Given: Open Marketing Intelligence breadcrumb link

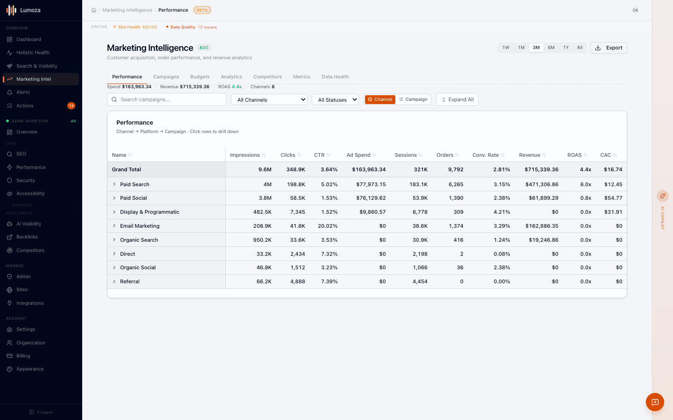Looking at the screenshot, I should (127, 10).
